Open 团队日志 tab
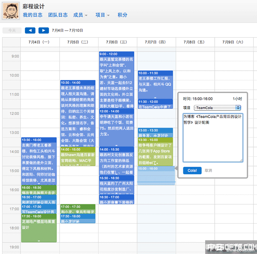Image resolution: width=257 pixels, height=254 pixels. click(58, 15)
